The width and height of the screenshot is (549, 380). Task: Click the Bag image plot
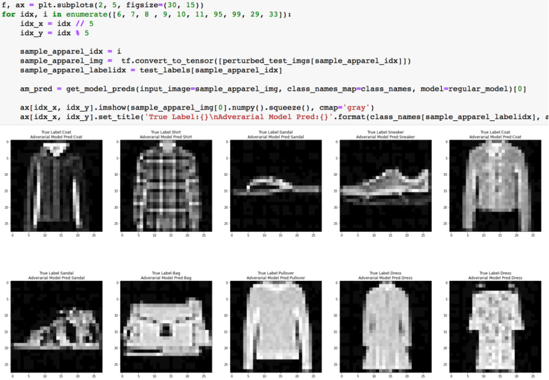pos(166,326)
